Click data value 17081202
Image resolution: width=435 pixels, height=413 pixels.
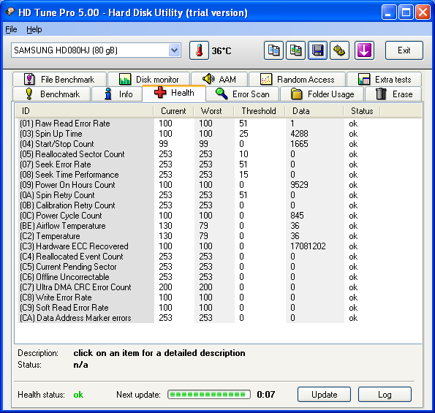[x=308, y=246]
